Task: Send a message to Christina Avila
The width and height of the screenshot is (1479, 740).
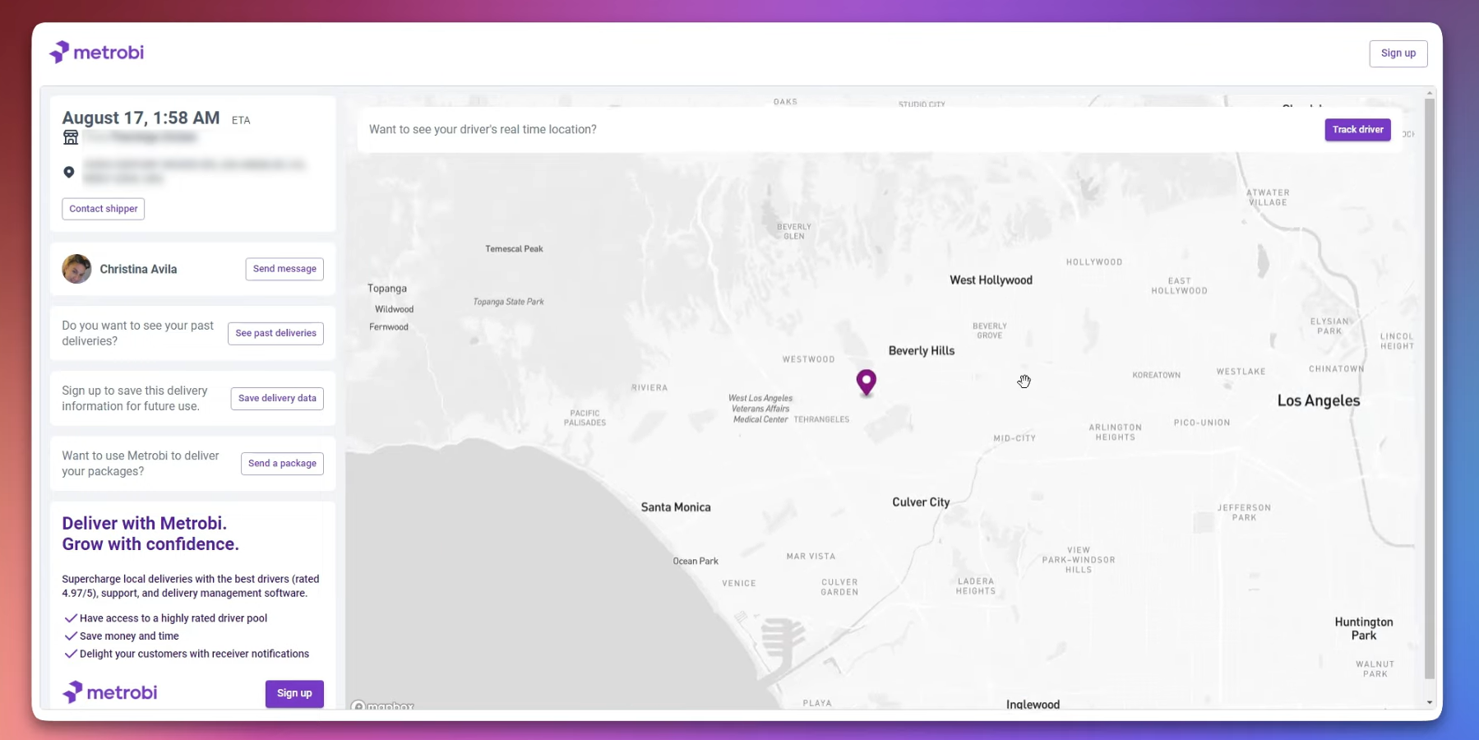Action: pyautogui.click(x=284, y=269)
